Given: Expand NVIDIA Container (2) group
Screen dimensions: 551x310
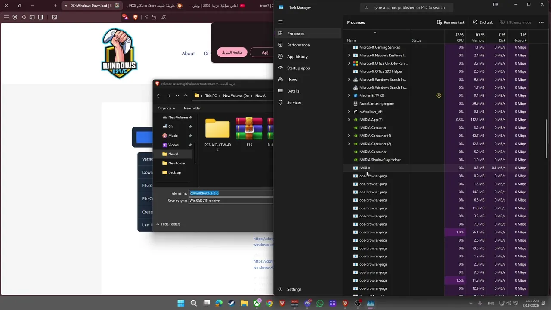Looking at the screenshot, I should point(349,144).
